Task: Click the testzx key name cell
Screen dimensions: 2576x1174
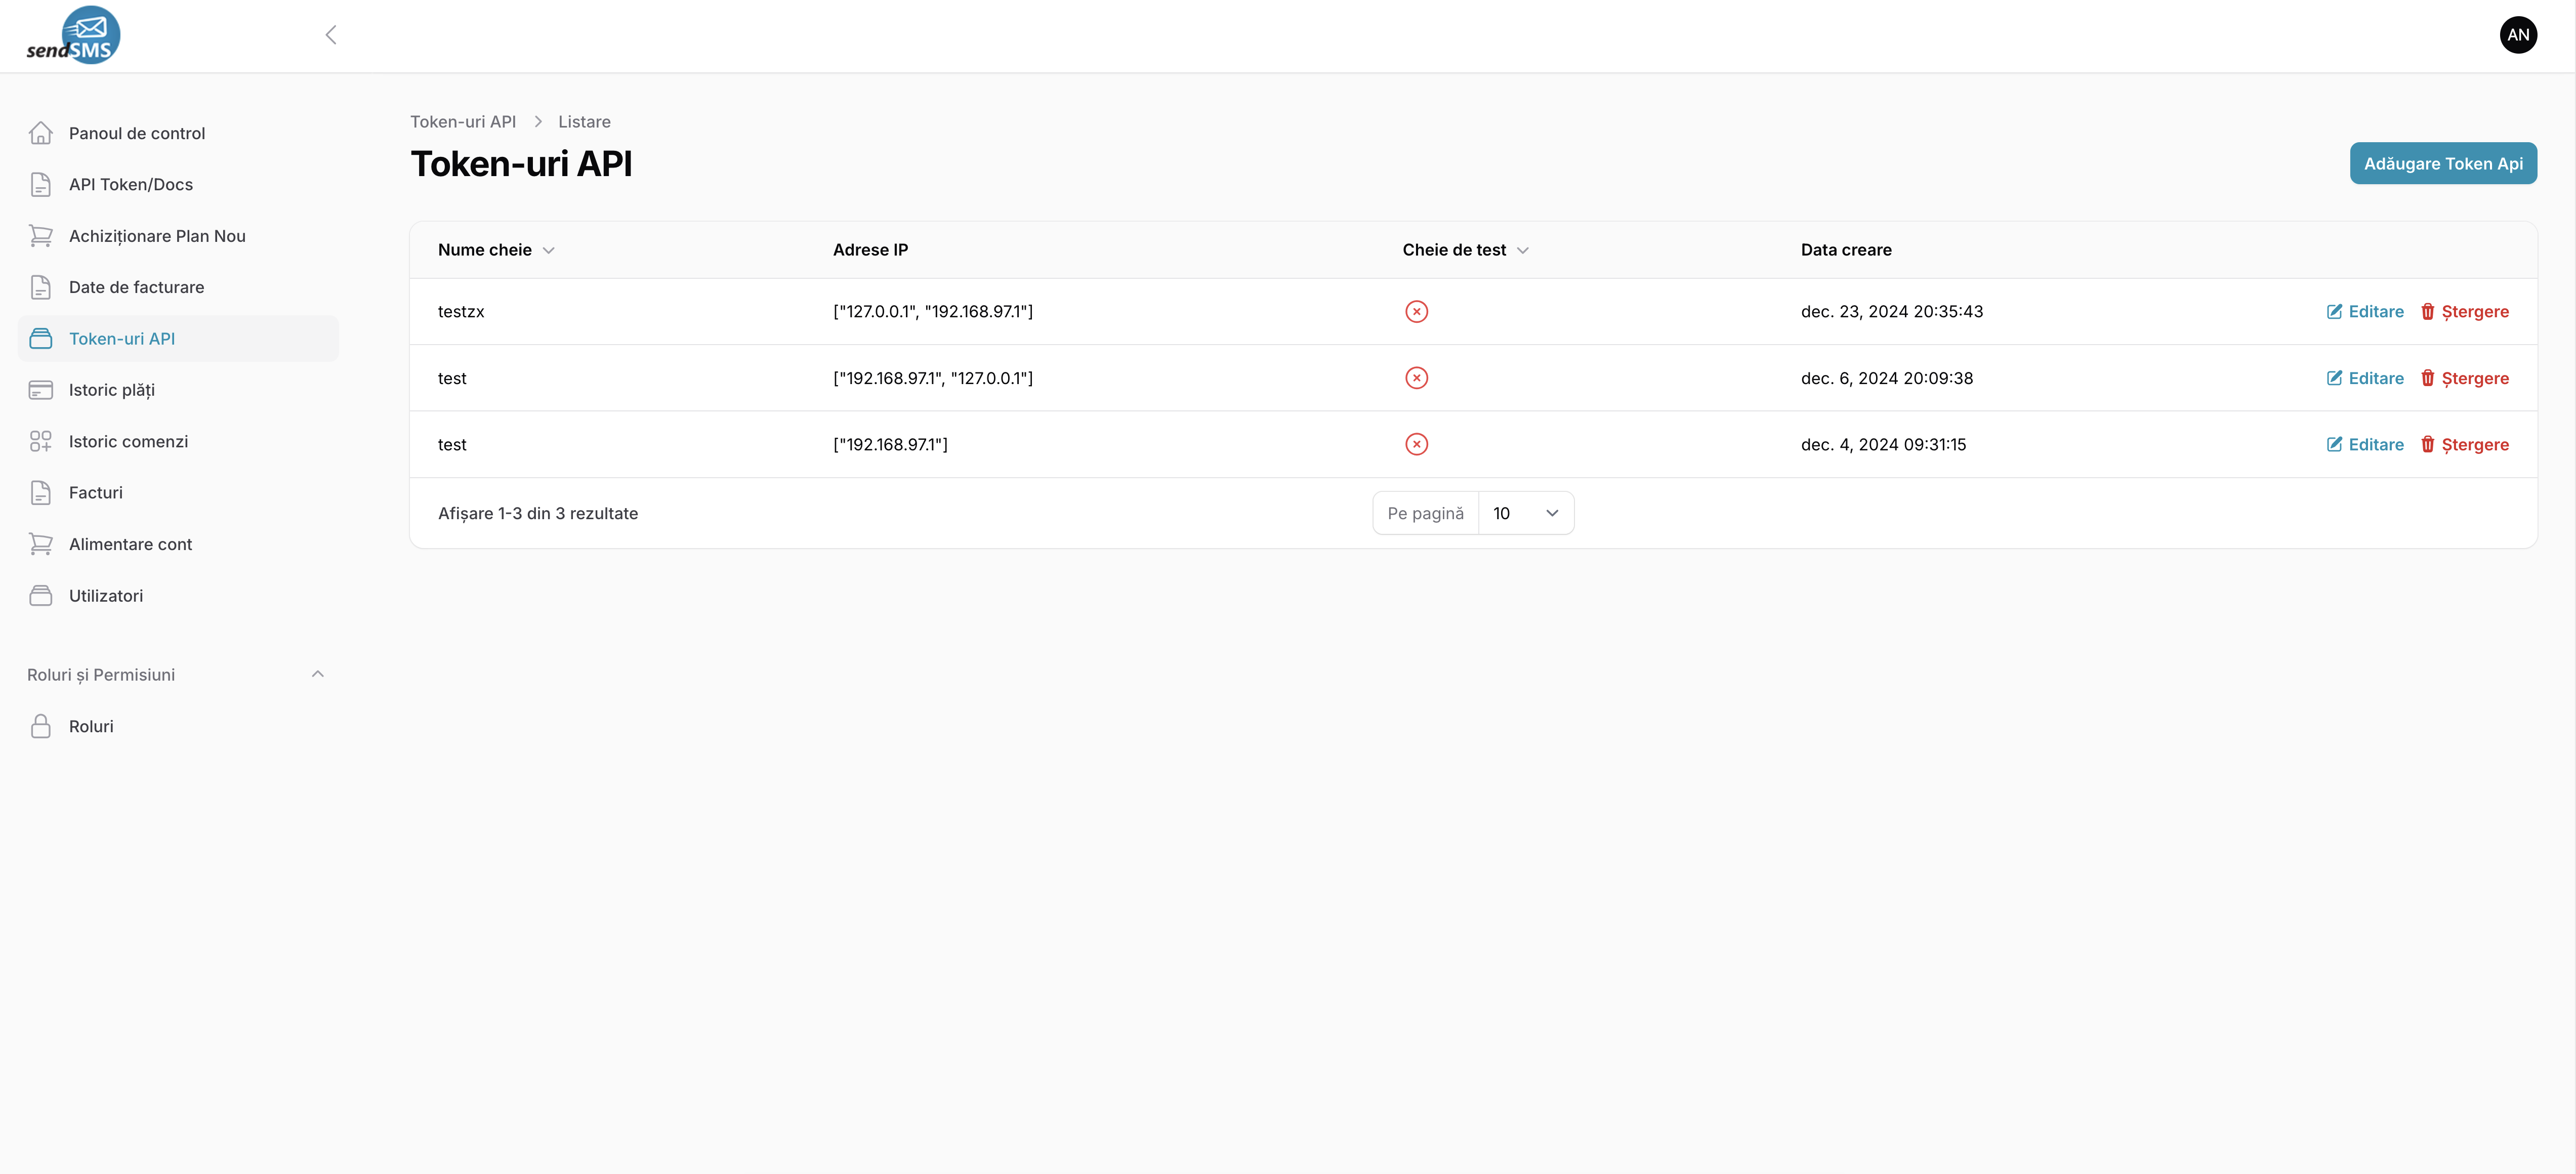Action: [461, 312]
